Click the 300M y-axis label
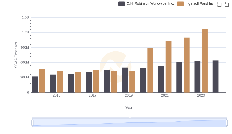232x134 pixels. click(x=25, y=77)
